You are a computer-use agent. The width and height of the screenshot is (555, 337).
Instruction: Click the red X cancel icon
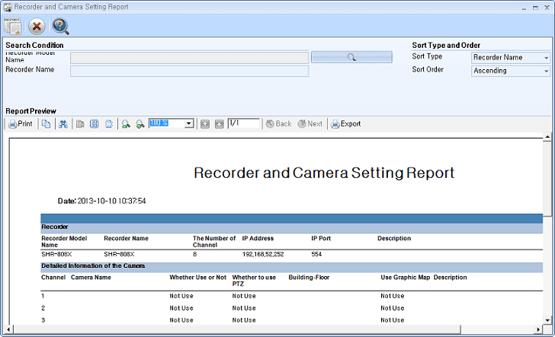click(37, 27)
